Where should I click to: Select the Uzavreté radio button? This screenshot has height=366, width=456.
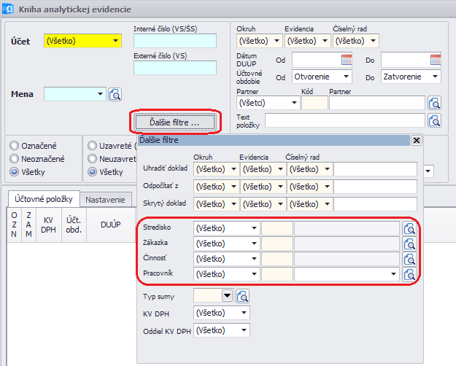click(x=93, y=145)
